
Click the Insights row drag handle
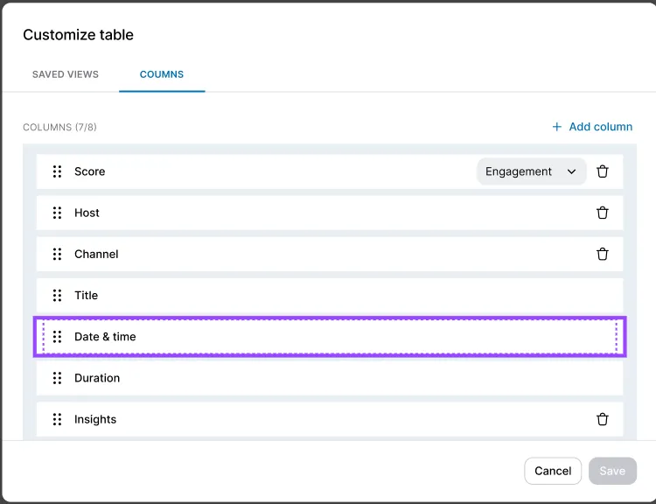[57, 419]
